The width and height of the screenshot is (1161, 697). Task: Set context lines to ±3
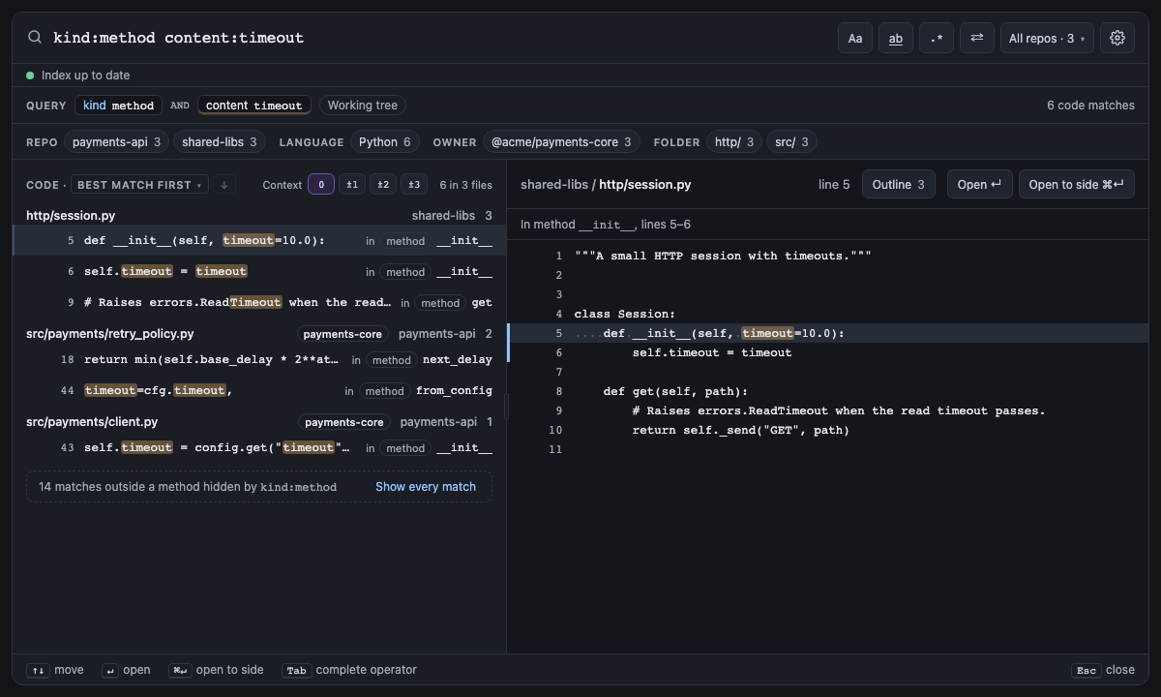414,185
